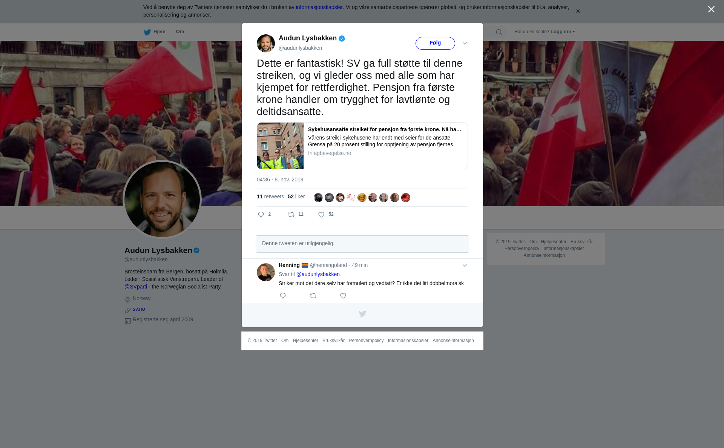
Task: Click the Twitter bird icon in Hjem
Action: (x=147, y=32)
